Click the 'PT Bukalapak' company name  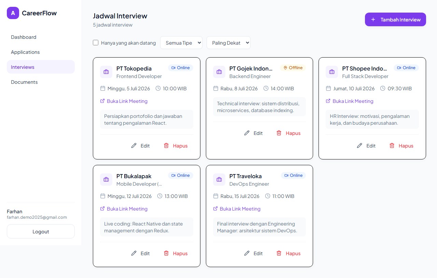click(134, 176)
